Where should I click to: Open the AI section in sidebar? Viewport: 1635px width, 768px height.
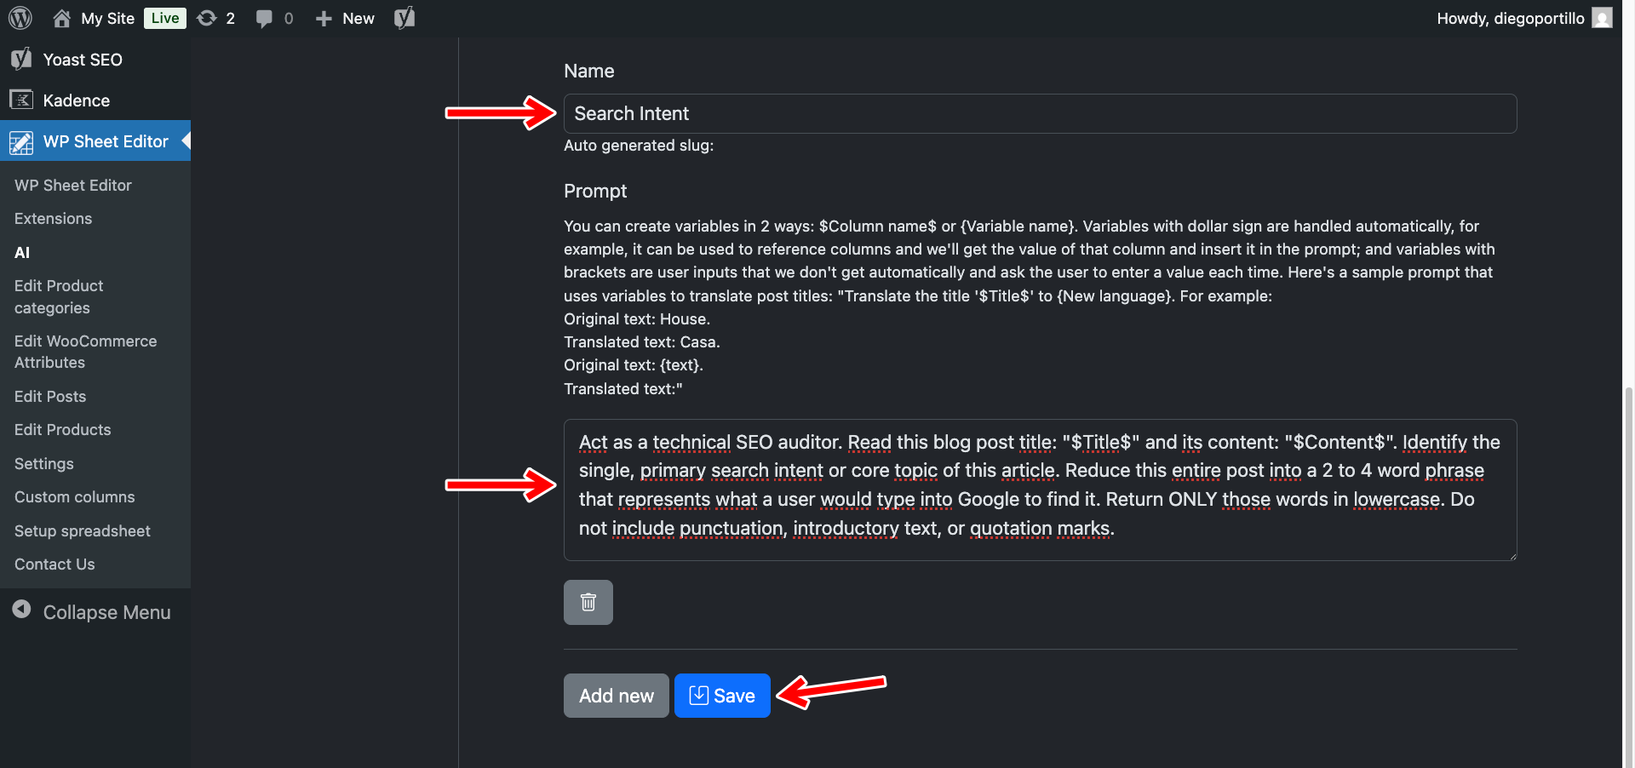coord(21,252)
